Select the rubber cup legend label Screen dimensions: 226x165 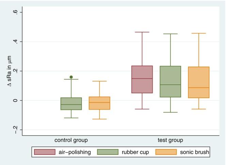point(135,152)
